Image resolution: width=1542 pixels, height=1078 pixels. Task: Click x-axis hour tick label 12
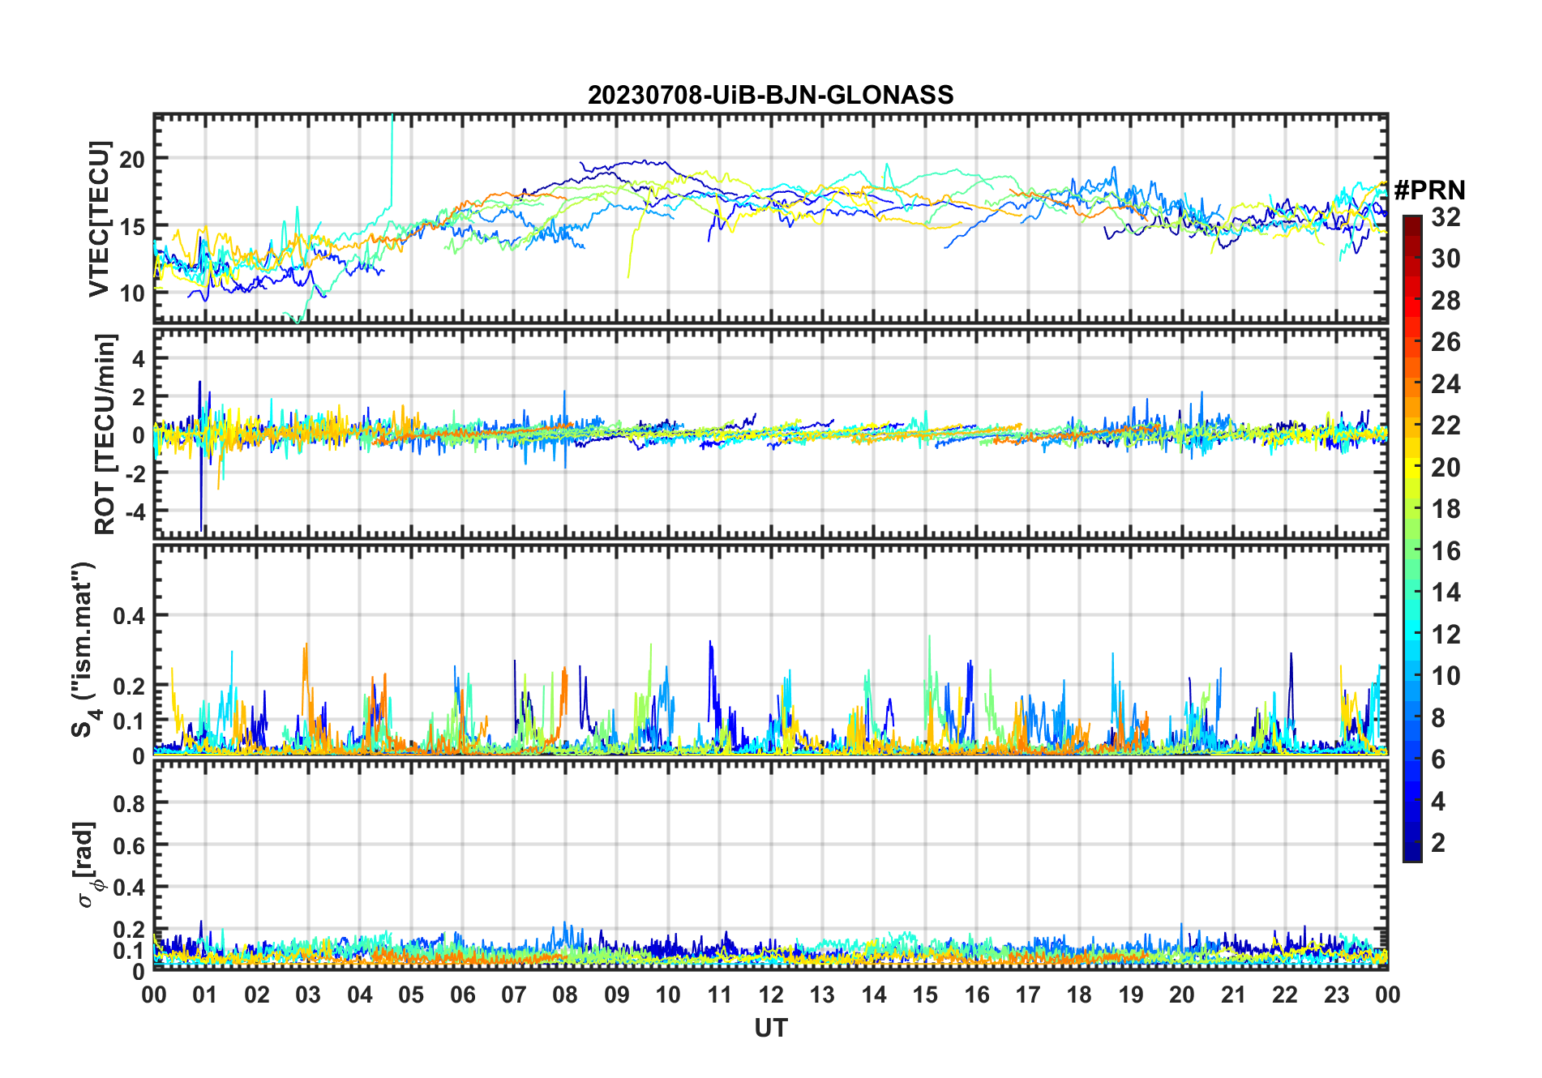(x=771, y=995)
